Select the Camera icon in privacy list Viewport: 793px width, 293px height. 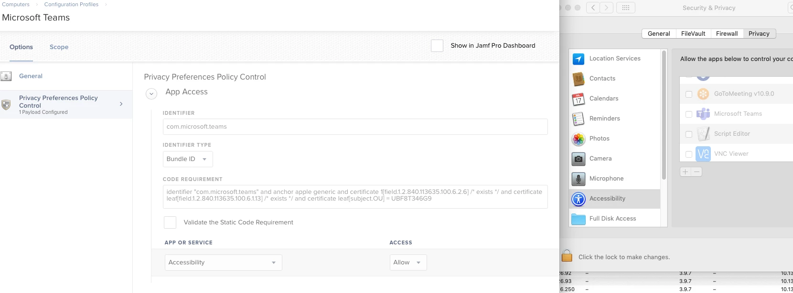click(579, 159)
